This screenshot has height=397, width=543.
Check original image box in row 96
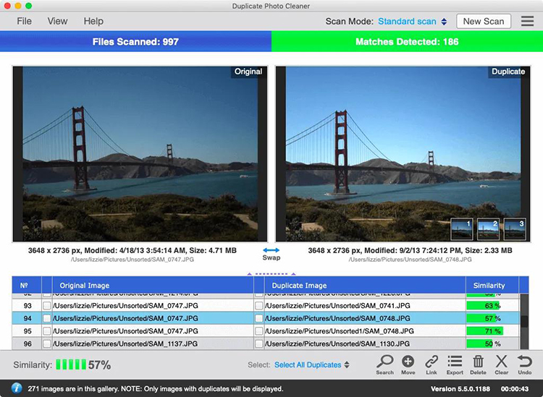tap(47, 343)
